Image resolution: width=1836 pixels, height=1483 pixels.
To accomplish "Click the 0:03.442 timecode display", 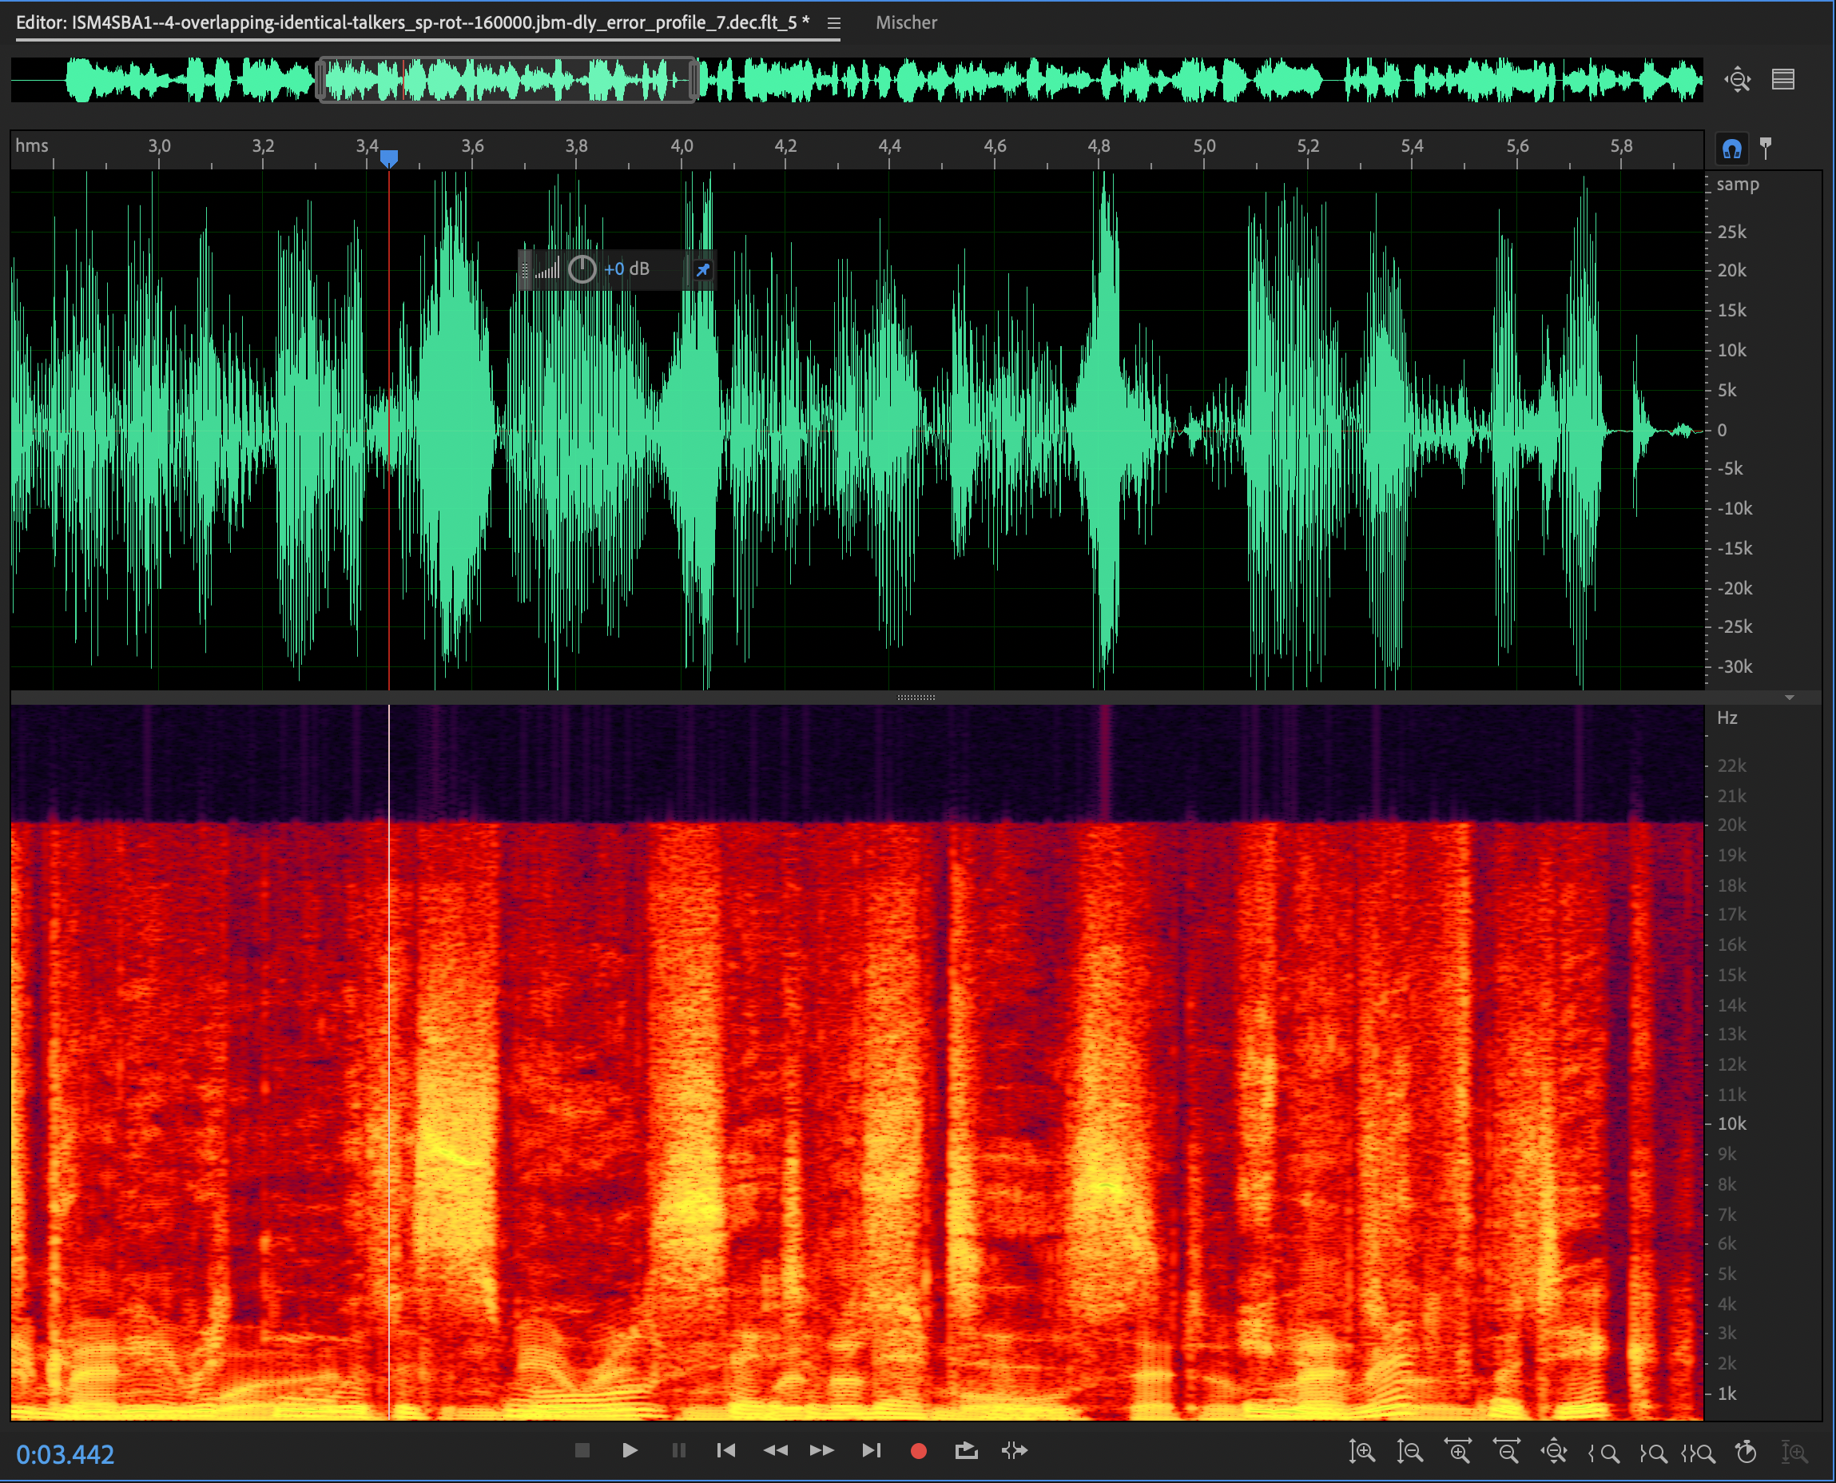I will [65, 1454].
